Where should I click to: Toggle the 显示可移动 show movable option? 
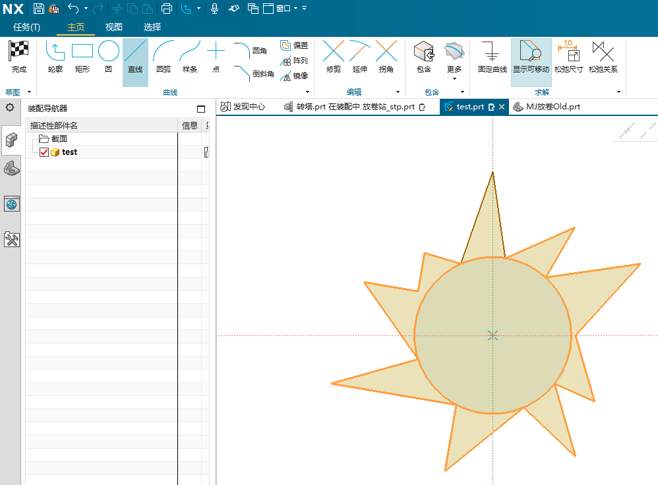(x=531, y=57)
